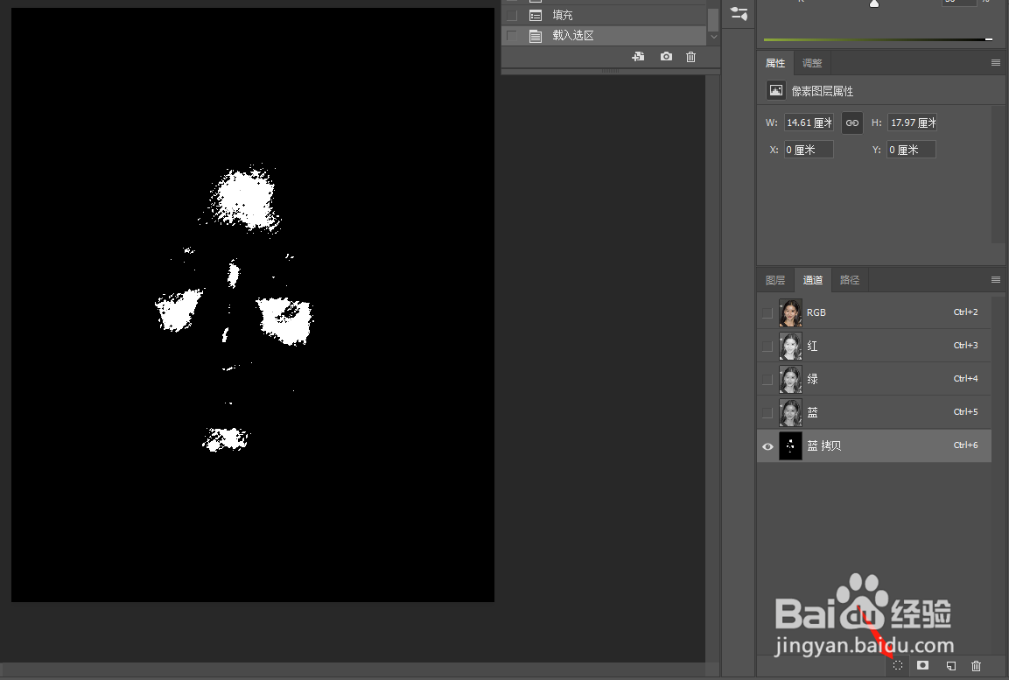The width and height of the screenshot is (1009, 680).
Task: Open the Channels panel menu
Action: pyautogui.click(x=996, y=280)
